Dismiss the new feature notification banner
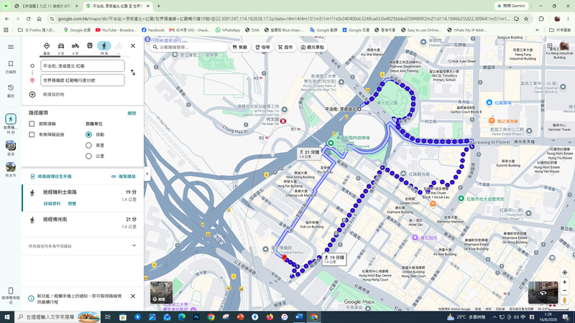Image resolution: width=575 pixels, height=323 pixels. click(133, 296)
